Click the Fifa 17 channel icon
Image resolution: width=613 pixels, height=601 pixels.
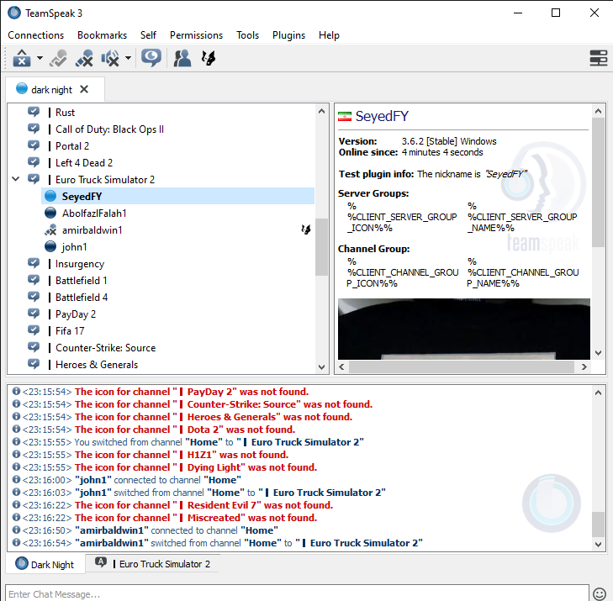[34, 331]
